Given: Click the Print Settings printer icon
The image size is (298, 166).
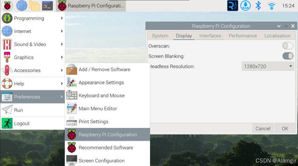Looking at the screenshot, I should [72, 121].
